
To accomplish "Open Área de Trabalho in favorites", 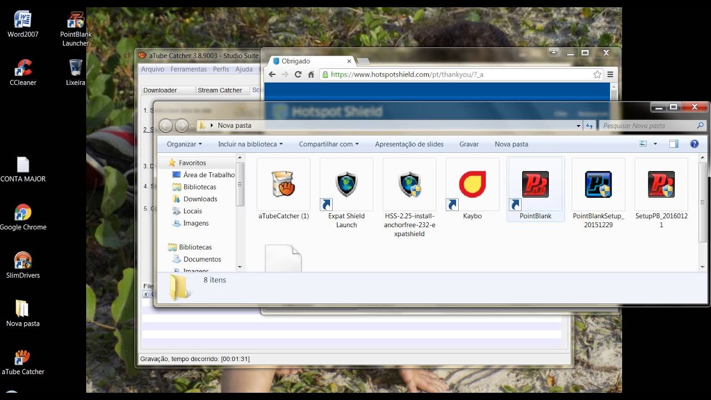I will 203,175.
